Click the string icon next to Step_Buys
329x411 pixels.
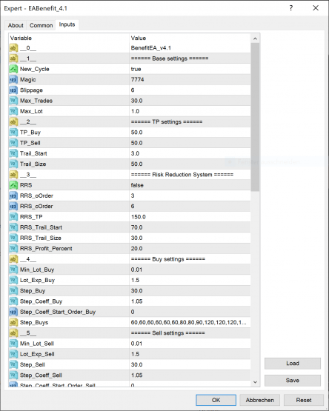[13, 322]
